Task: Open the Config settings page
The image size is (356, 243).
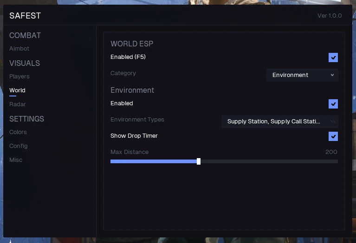Action: pyautogui.click(x=19, y=146)
